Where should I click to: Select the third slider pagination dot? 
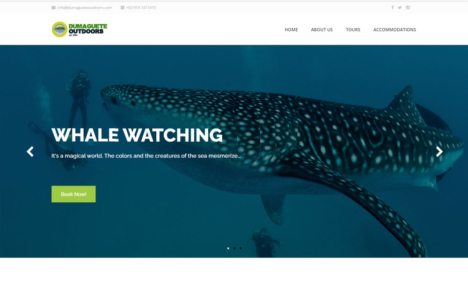point(241,248)
